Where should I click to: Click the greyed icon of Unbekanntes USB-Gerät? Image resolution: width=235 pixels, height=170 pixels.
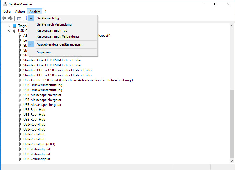tap(20, 80)
